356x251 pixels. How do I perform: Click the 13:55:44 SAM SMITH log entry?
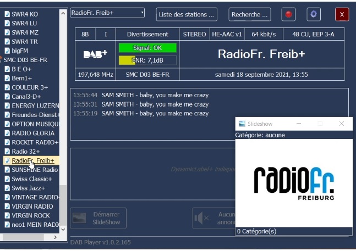tap(141, 95)
